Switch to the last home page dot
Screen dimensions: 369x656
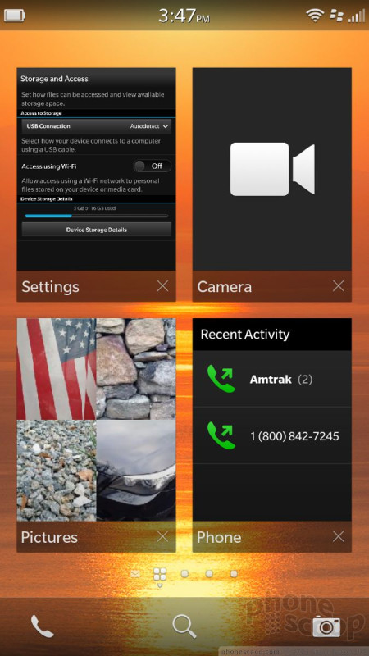click(x=234, y=574)
